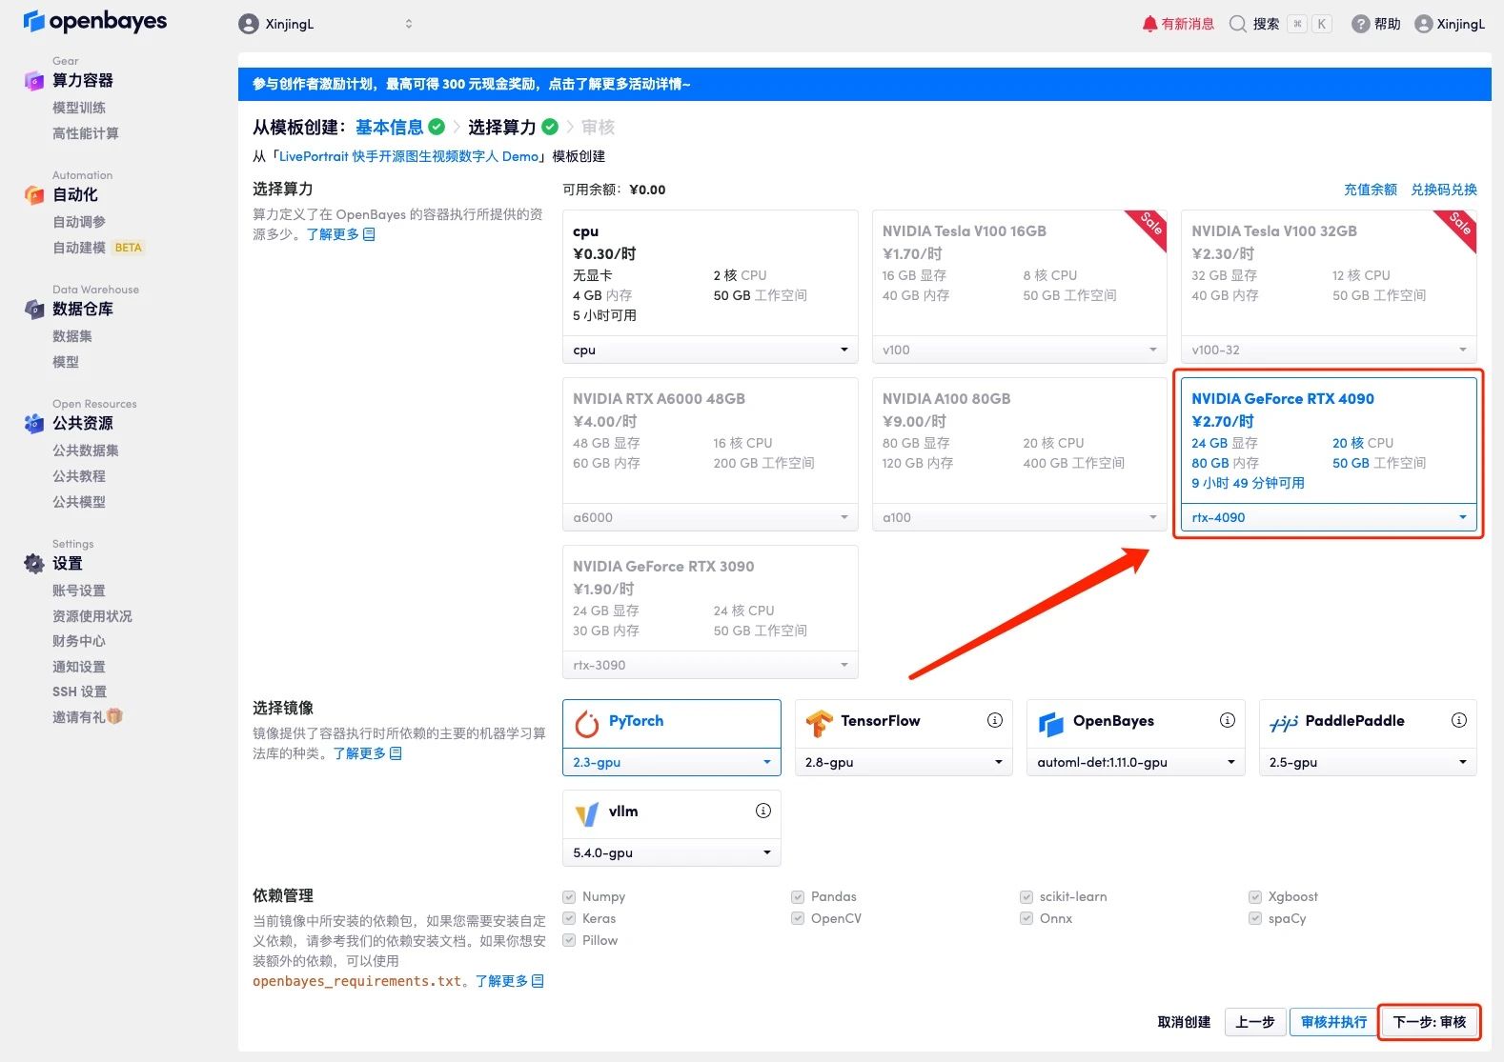Click the PaddlePaddle logo icon

[x=1284, y=724]
